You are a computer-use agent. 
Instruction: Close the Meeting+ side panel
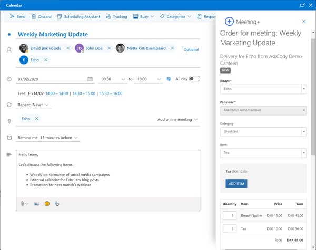click(x=304, y=22)
